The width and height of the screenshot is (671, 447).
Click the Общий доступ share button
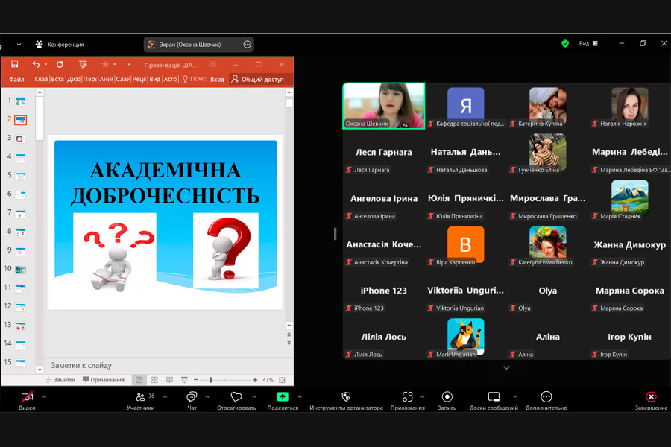(x=258, y=79)
